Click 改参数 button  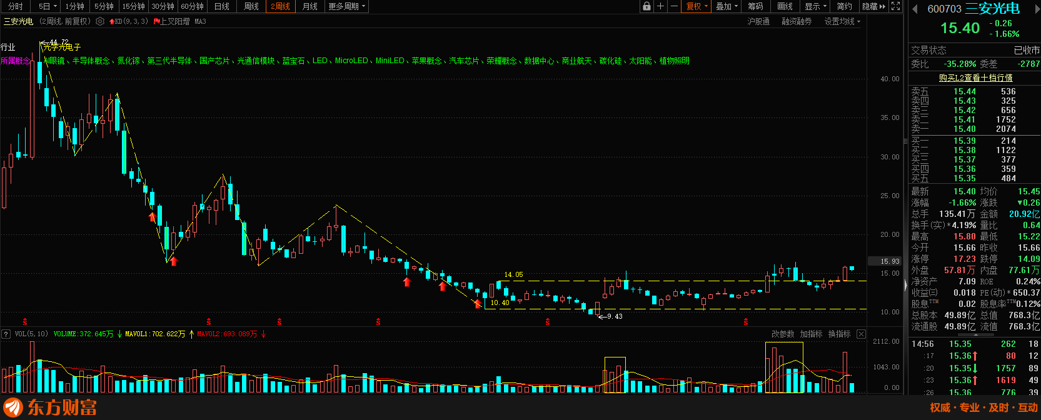(782, 334)
